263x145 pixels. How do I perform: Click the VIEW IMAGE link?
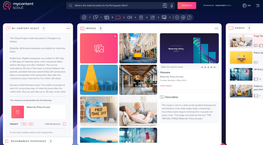[166, 86]
